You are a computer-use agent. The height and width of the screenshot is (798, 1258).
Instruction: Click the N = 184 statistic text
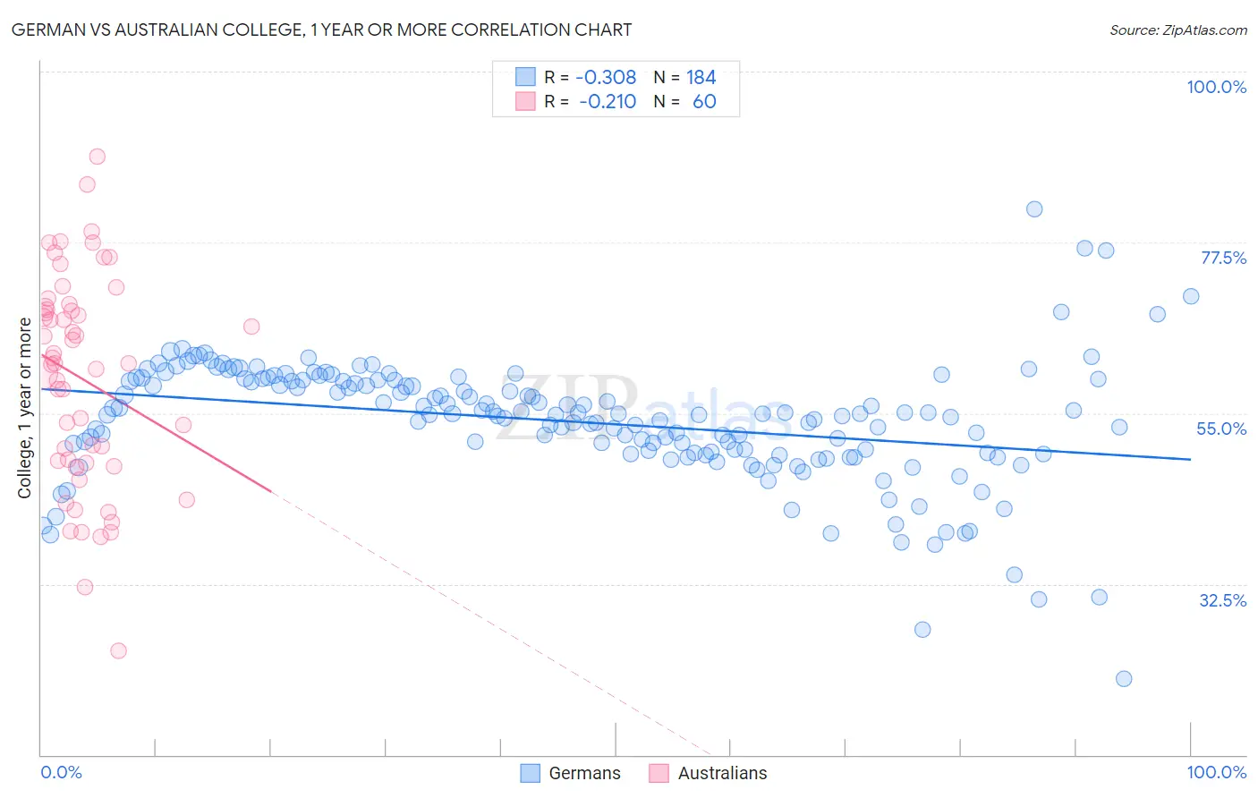(x=684, y=77)
